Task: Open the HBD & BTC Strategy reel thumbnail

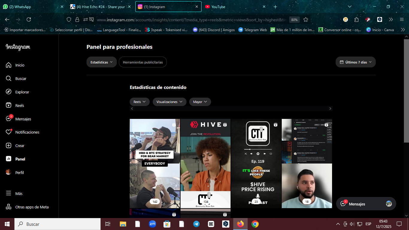Action: [x=155, y=164]
